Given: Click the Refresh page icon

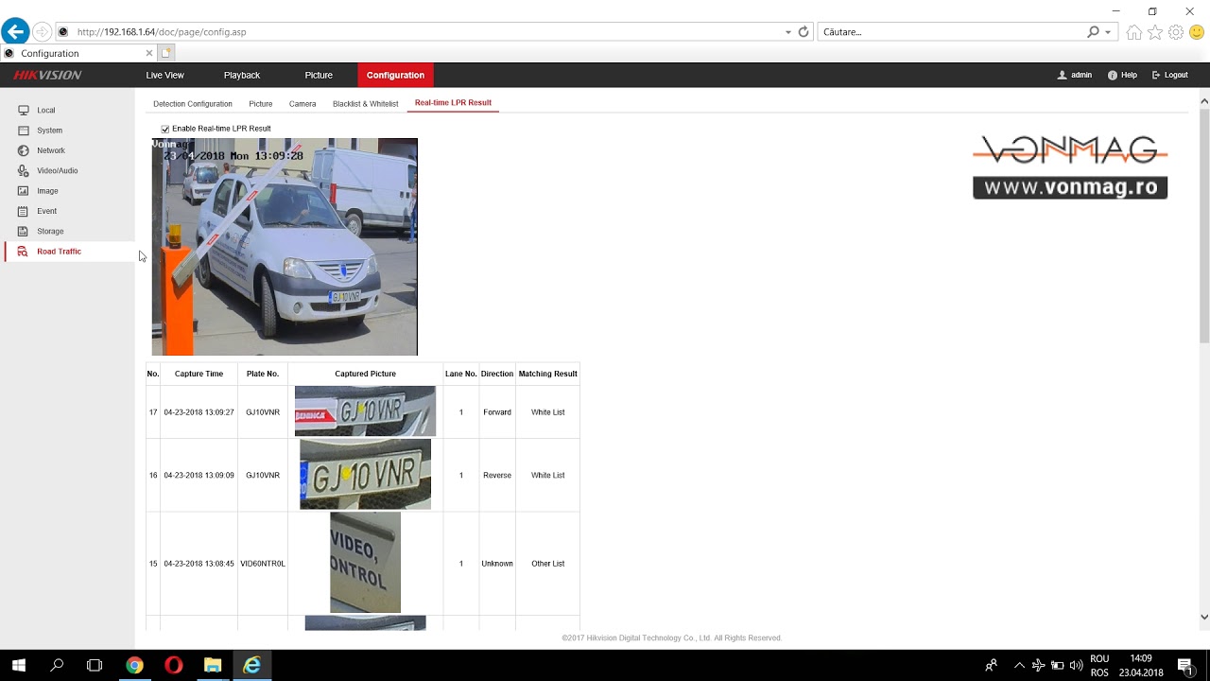Looking at the screenshot, I should tap(804, 31).
